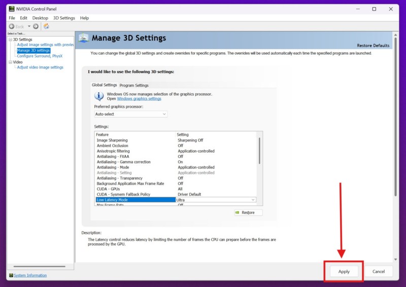The image size is (406, 287).
Task: Click the main page vertical scrollbar
Action: tap(395, 117)
